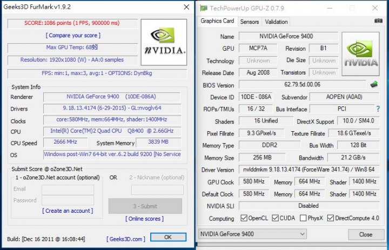Viewport: 389px width, 250px height.
Task: Click the SCORE: 1086 points text
Action: (x=72, y=23)
